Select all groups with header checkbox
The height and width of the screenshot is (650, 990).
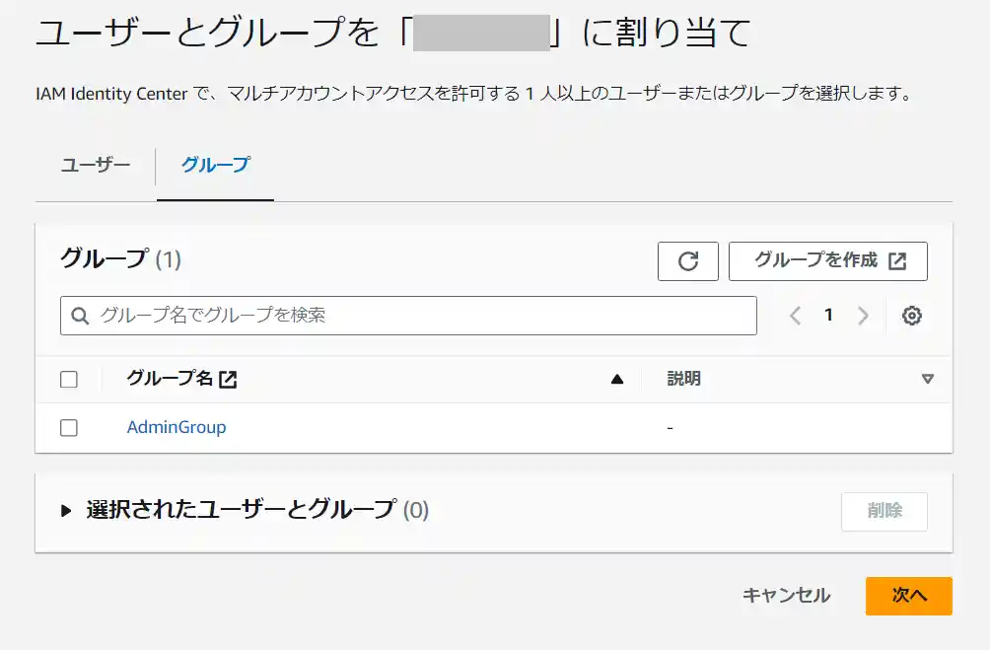(68, 379)
